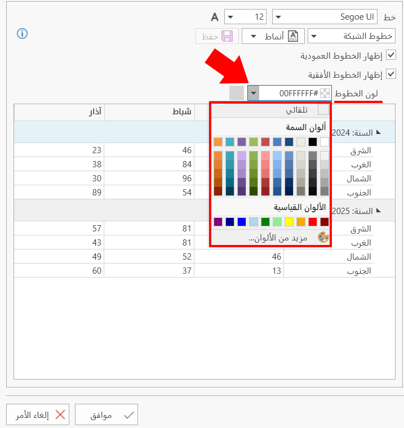The image size is (404, 428).
Task: Click الجنوب row under 2025 group
Action: (329, 271)
